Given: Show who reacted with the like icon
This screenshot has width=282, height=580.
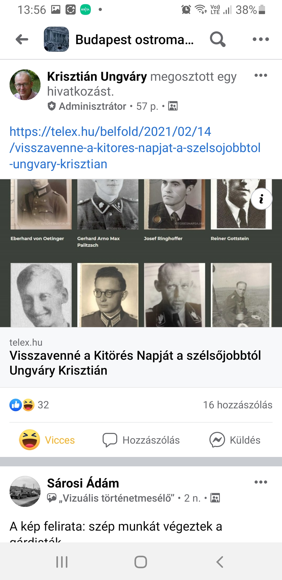Looking at the screenshot, I should point(16,405).
